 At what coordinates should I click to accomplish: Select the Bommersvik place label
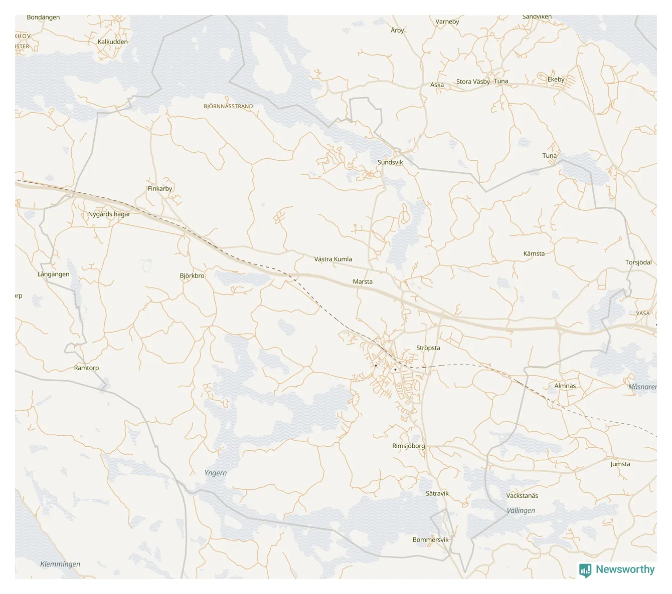pyautogui.click(x=431, y=539)
